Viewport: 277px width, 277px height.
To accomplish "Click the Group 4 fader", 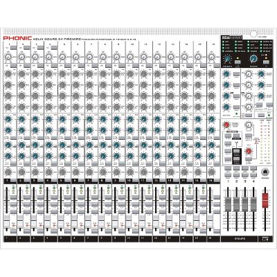I will click(253, 204).
